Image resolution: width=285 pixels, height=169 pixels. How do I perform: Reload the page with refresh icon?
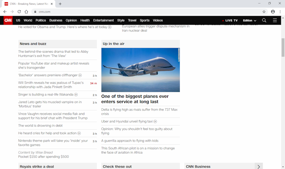tap(19, 12)
